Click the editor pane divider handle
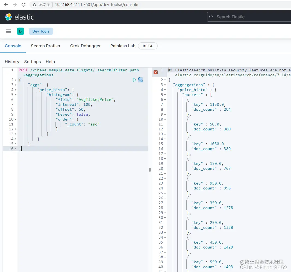 [150, 170]
